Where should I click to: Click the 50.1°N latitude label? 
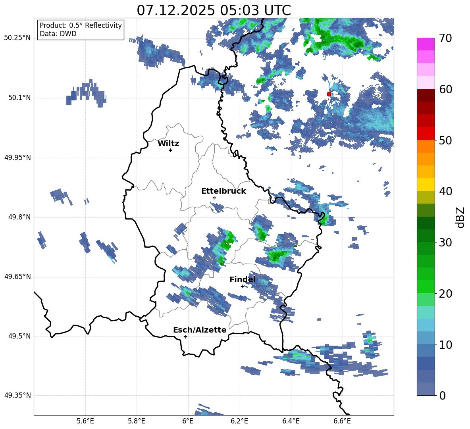coord(19,98)
